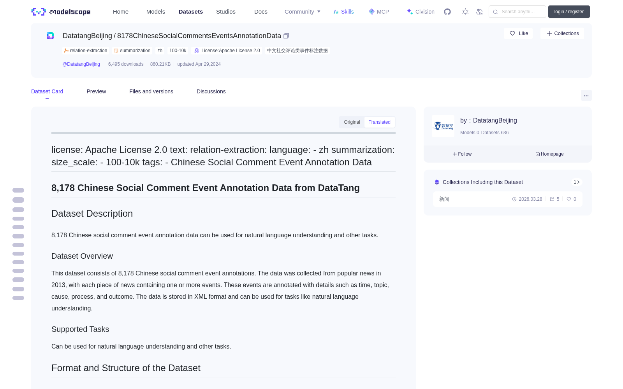Open the Models section
The width and height of the screenshot is (623, 389).
point(156,12)
